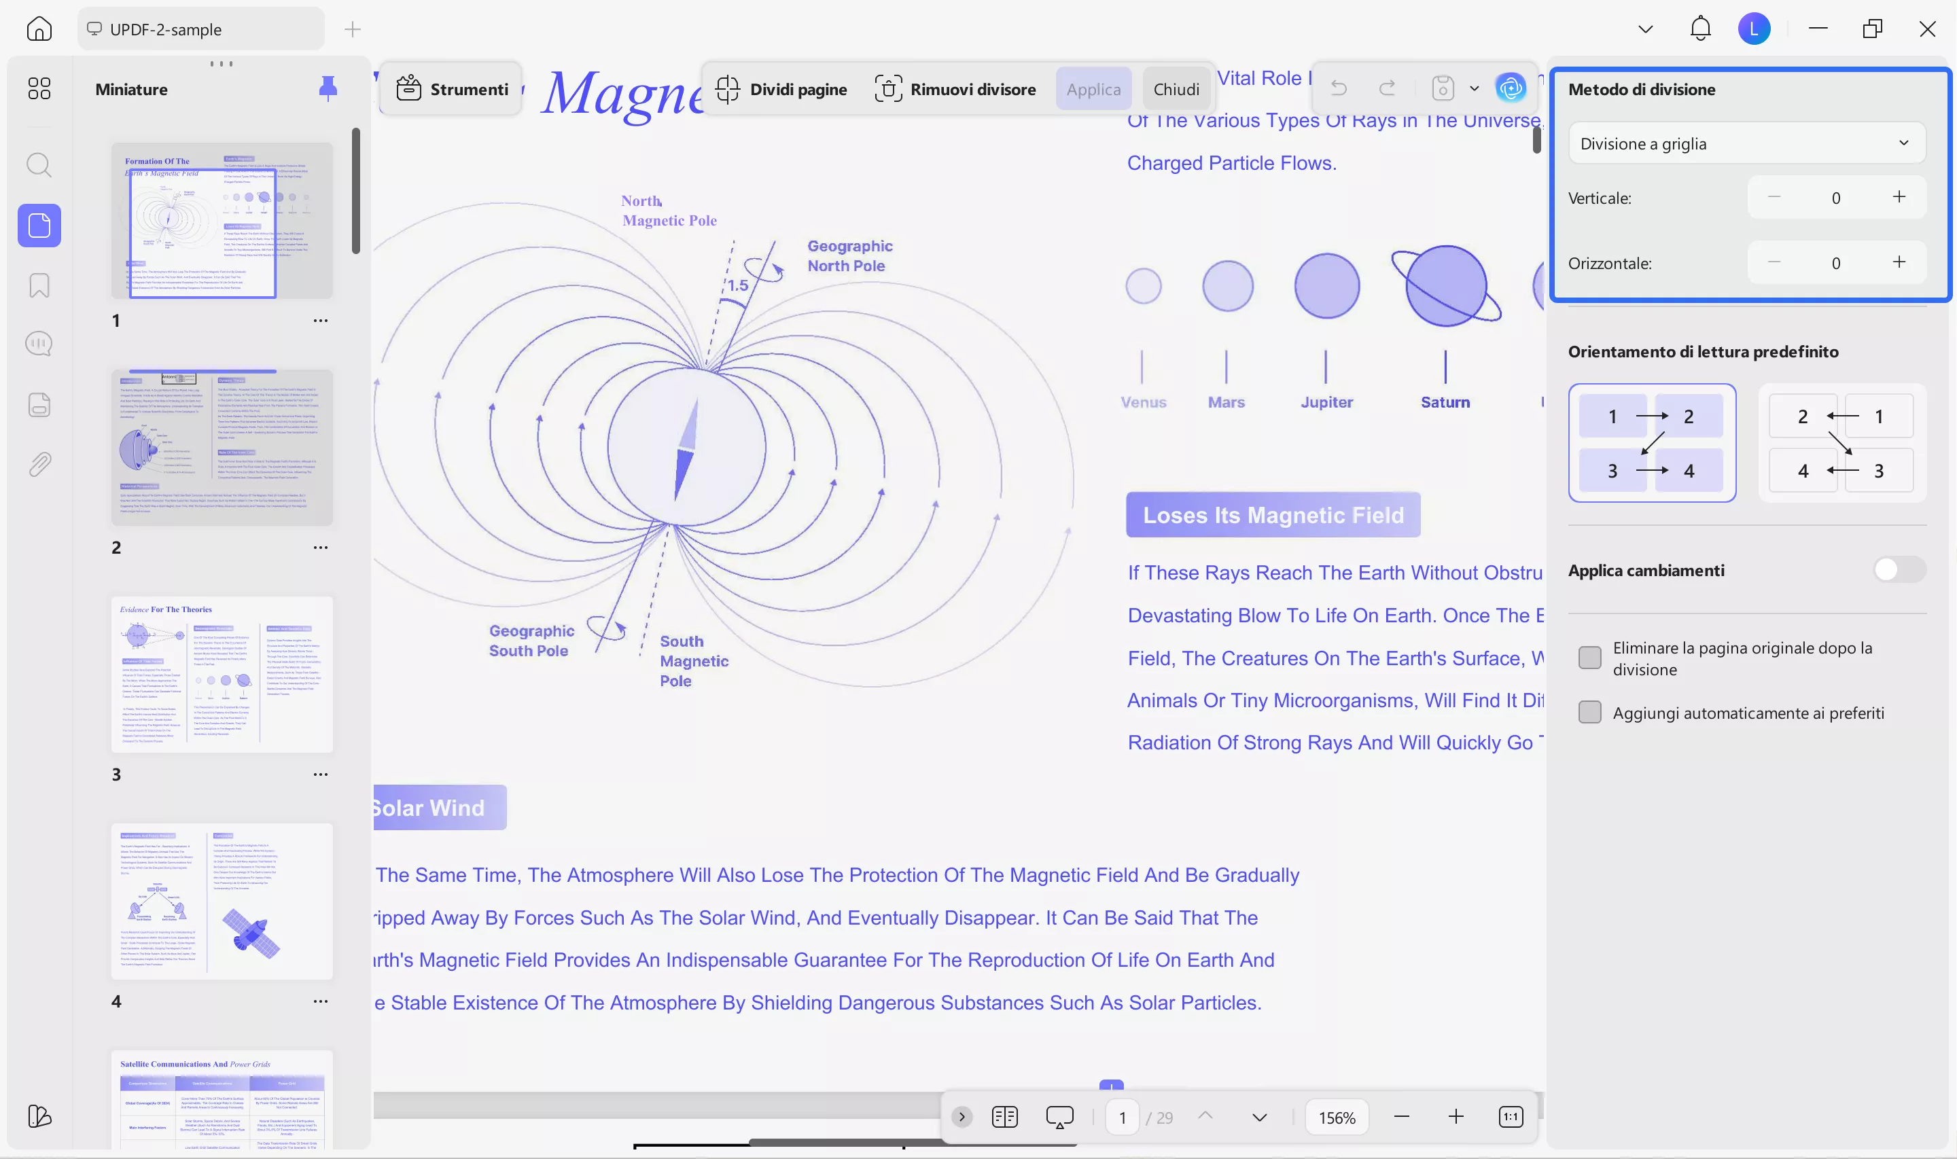This screenshot has height=1159, width=1957.
Task: Switch to actual size with the 1:1 icon
Action: (x=1511, y=1117)
